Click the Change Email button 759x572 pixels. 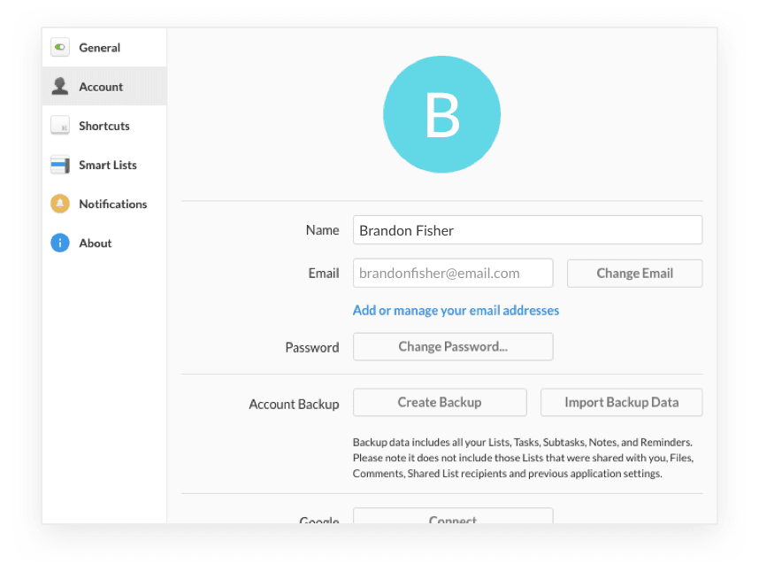coord(634,274)
